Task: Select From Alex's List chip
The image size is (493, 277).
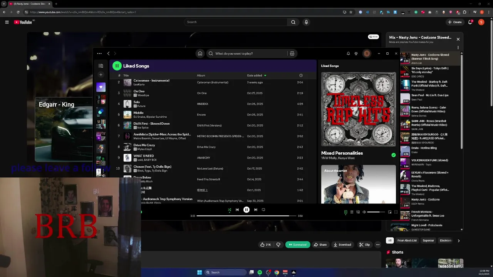Action: pos(407,240)
